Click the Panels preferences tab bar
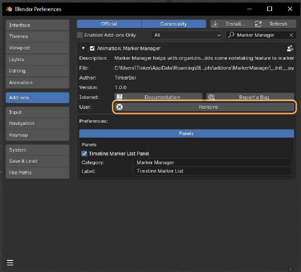This screenshot has height=272, width=301. [186, 133]
